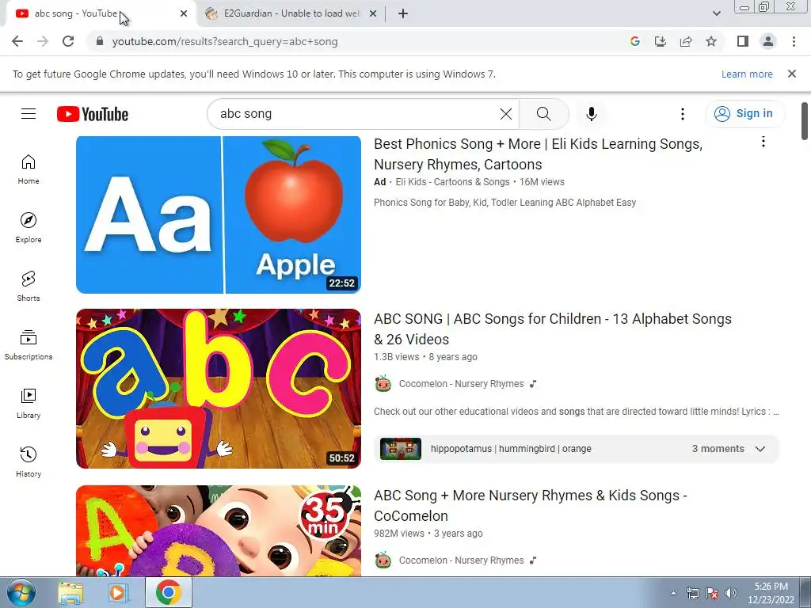The height and width of the screenshot is (608, 811).
Task: Click the YouTube logo
Action: click(93, 114)
